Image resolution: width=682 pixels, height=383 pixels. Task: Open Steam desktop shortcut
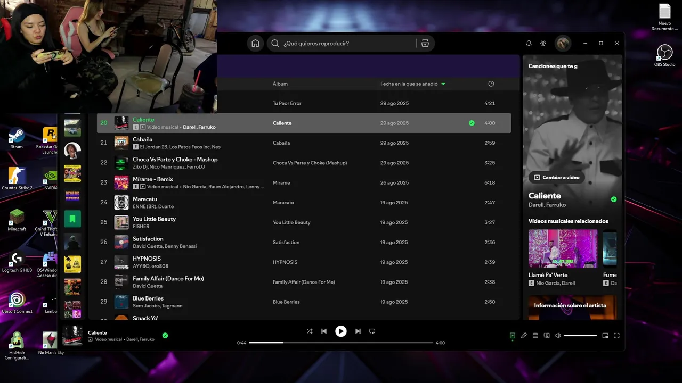point(17,138)
